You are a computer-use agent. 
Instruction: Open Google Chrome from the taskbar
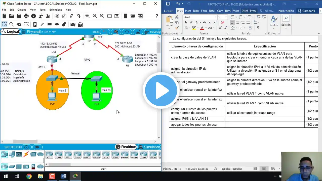(x=29, y=176)
